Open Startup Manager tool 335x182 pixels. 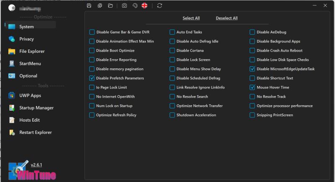coord(36,108)
